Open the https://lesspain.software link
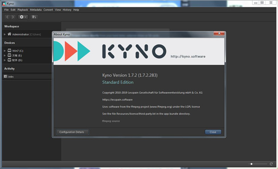This screenshot has width=278, height=169. click(x=117, y=100)
